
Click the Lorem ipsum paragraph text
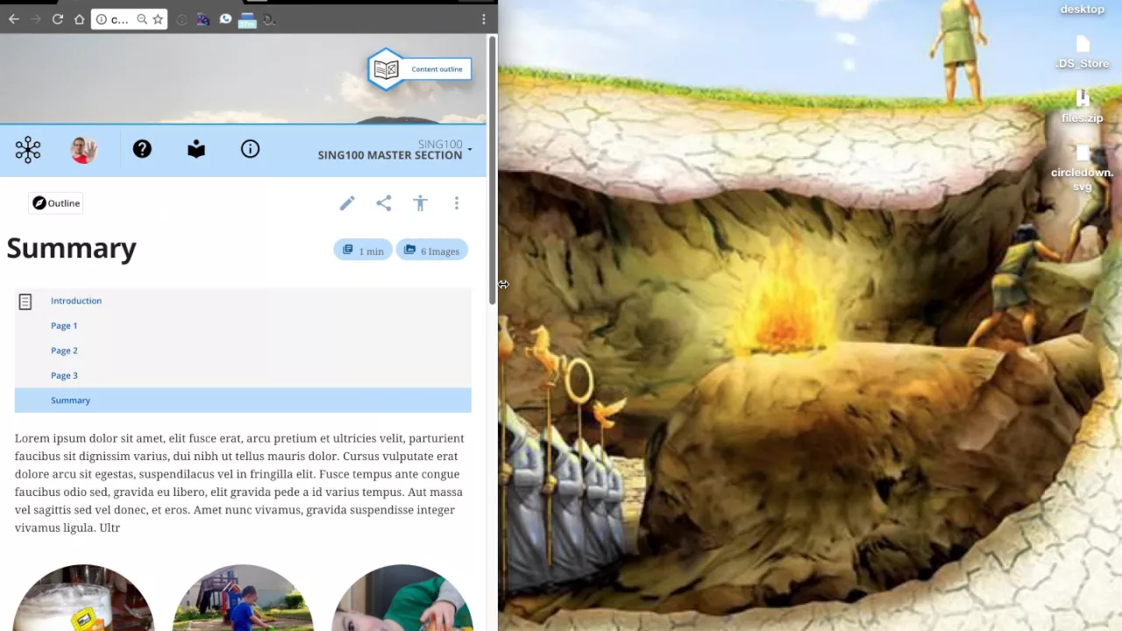coord(239,483)
